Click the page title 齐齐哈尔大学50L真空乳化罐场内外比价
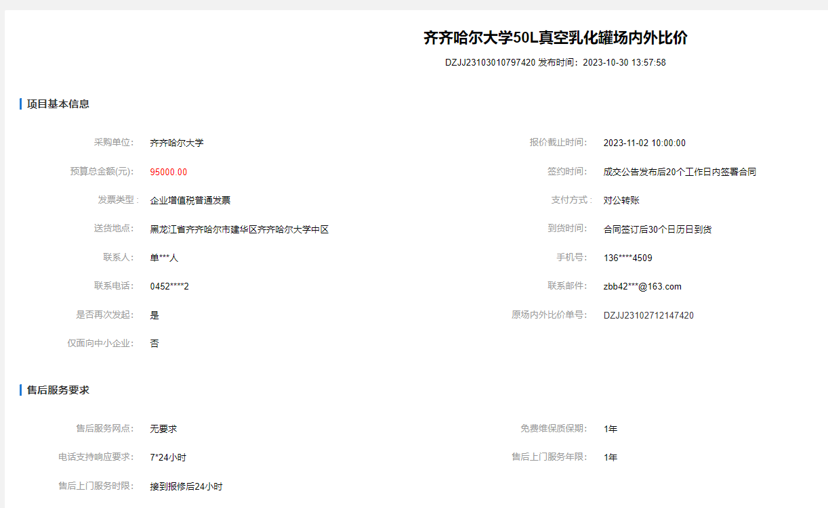828x508 pixels. click(x=555, y=38)
